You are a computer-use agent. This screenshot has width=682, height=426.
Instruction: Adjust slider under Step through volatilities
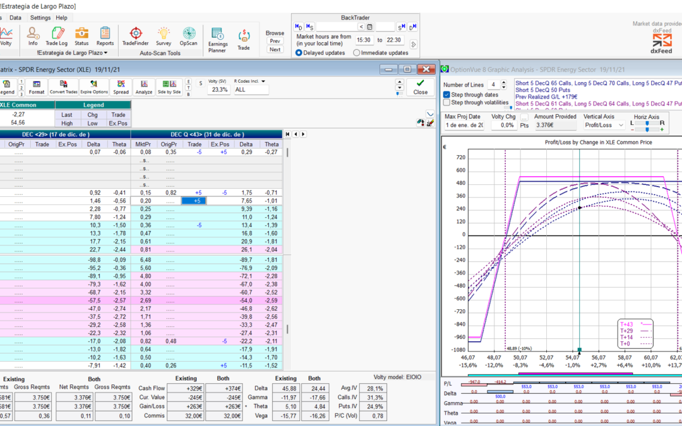click(509, 108)
